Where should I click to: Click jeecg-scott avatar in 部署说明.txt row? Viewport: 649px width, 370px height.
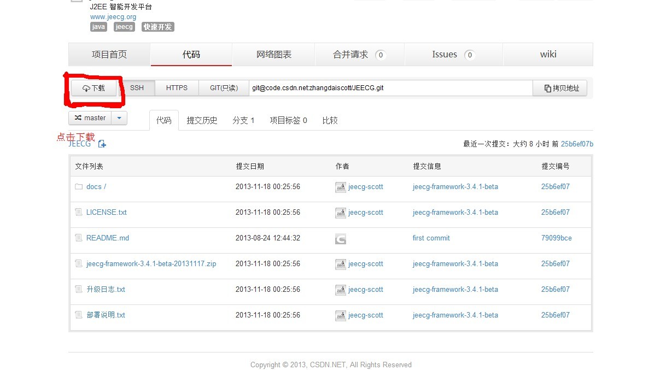340,316
